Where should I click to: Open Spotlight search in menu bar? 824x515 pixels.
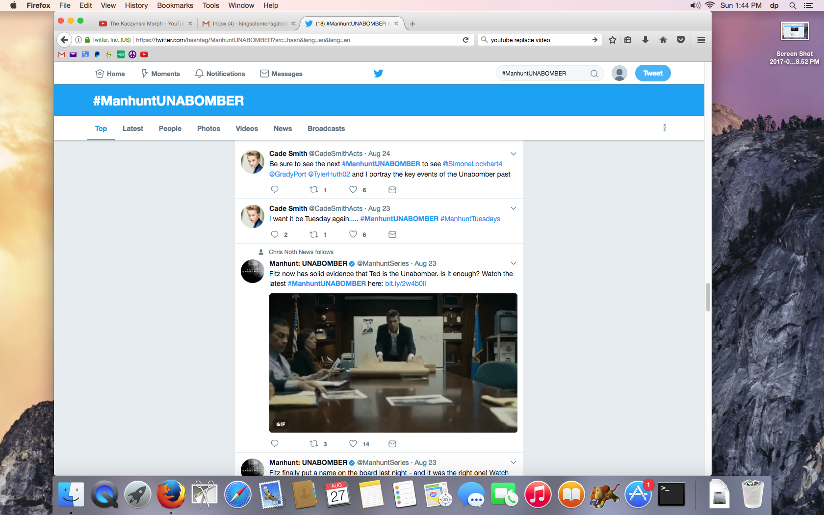click(793, 5)
